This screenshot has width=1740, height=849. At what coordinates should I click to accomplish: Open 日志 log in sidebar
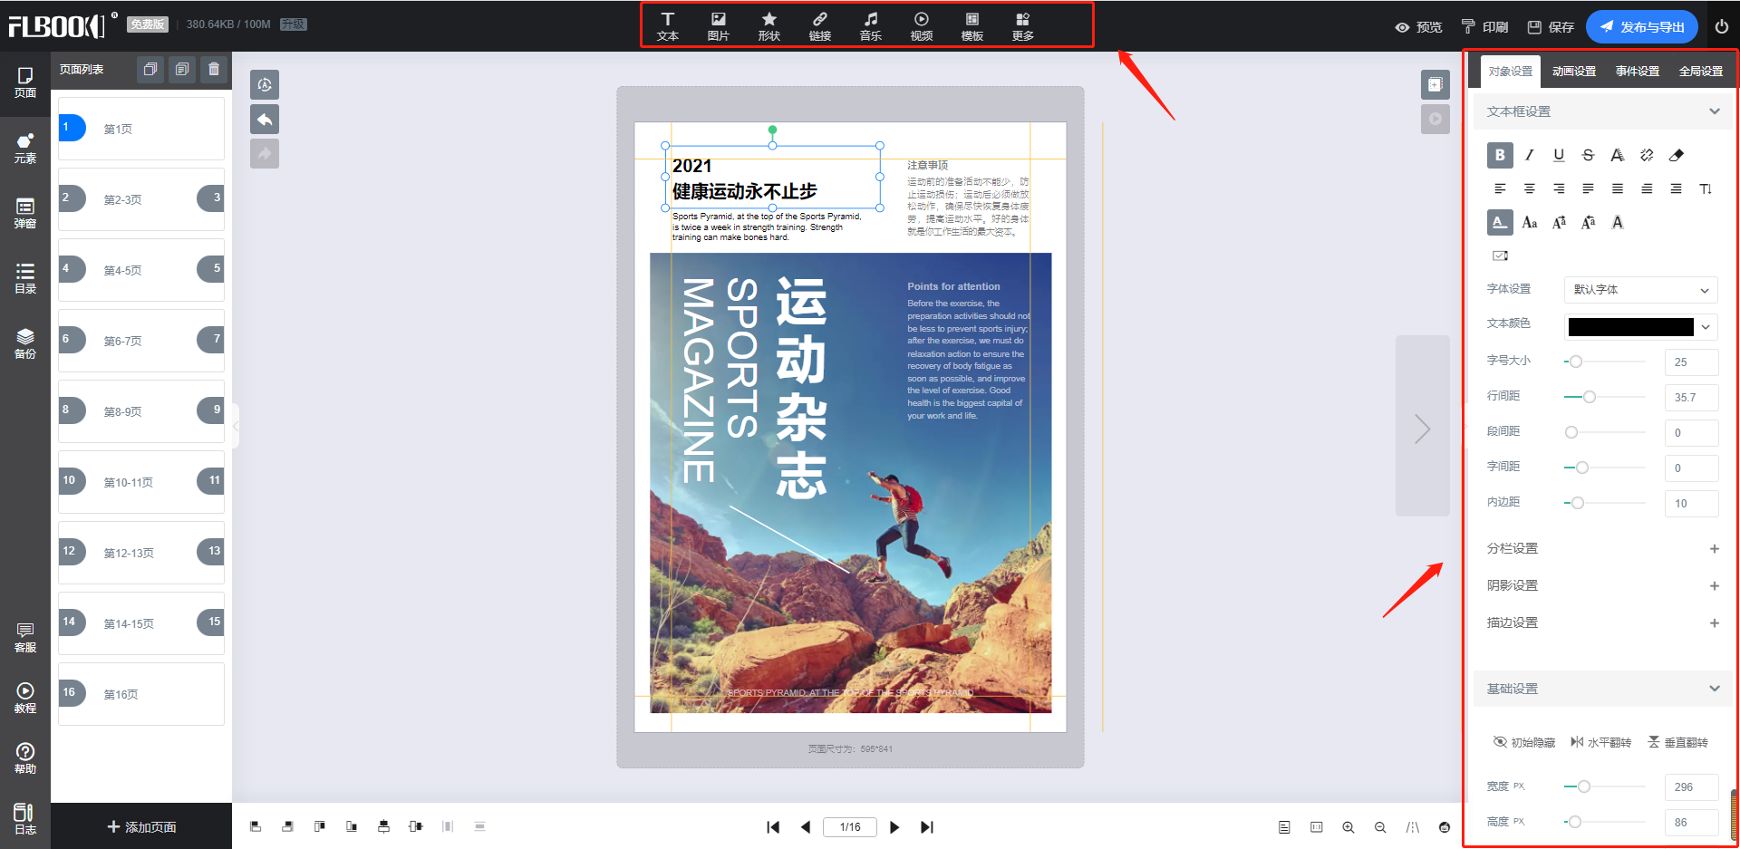pos(25,820)
